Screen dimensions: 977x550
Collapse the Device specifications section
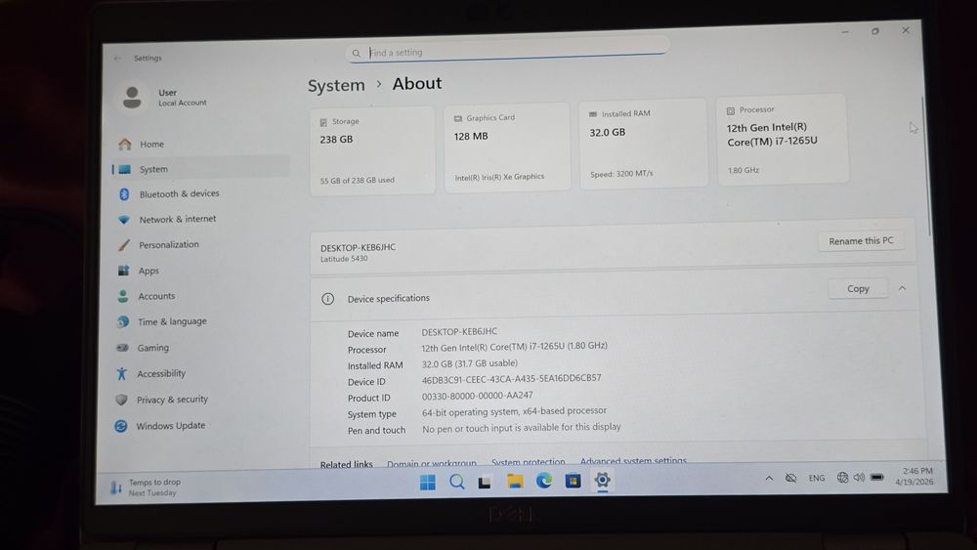click(x=902, y=288)
